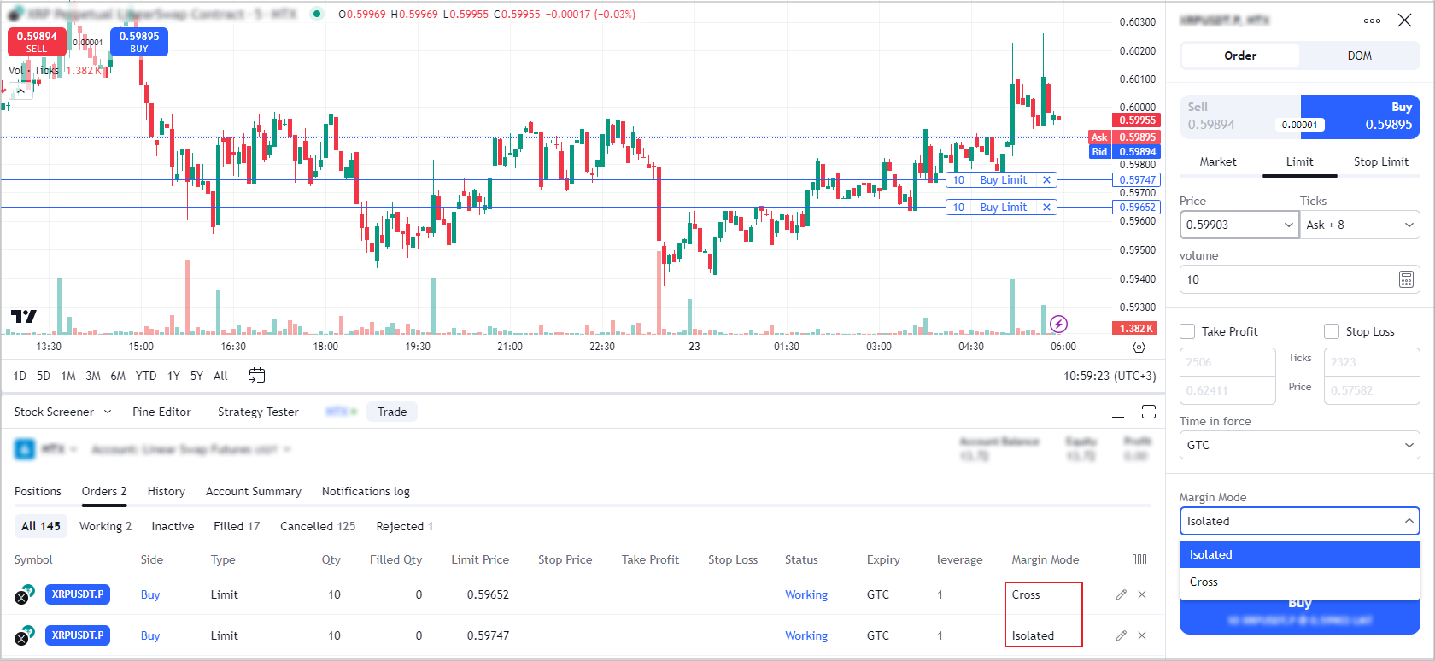1435x661 pixels.
Task: Expand the Time in force dropdown
Action: point(1299,445)
